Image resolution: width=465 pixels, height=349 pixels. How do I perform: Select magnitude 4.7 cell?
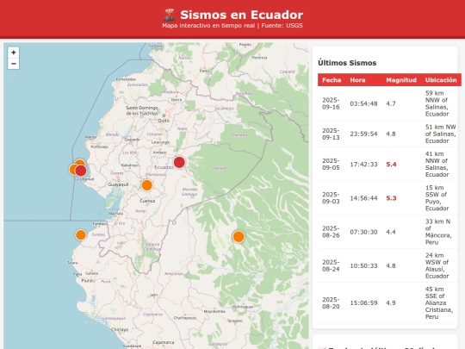[x=391, y=103]
